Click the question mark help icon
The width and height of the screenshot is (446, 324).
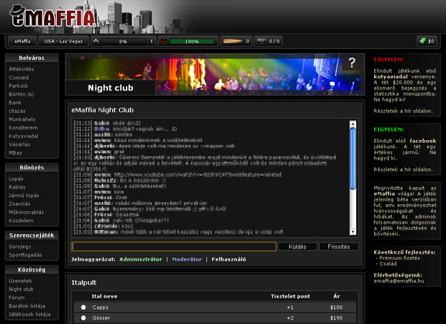(352, 63)
